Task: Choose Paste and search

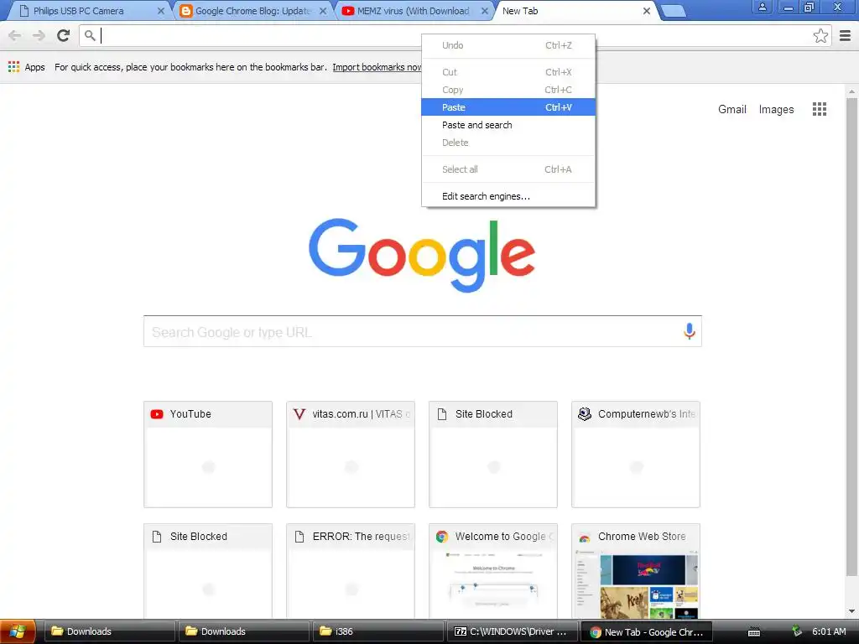Action: 508,125
